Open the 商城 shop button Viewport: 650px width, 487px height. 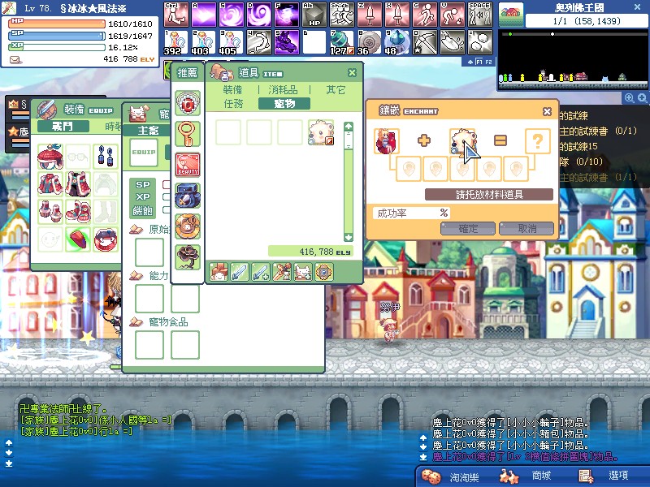(526, 476)
